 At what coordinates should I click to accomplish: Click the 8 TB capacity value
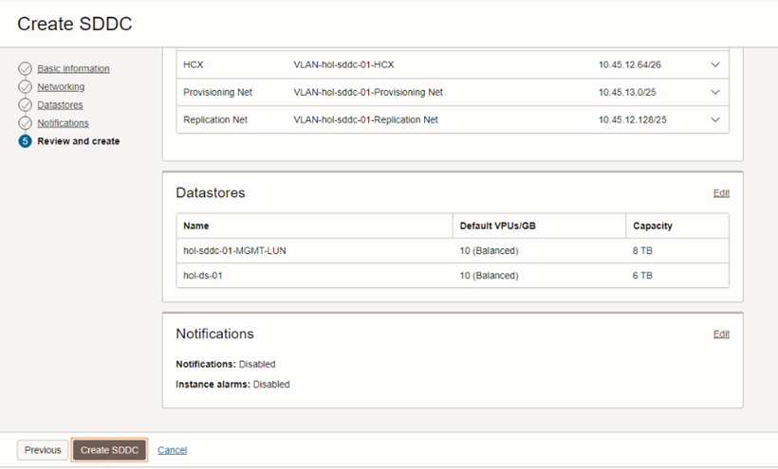[642, 250]
